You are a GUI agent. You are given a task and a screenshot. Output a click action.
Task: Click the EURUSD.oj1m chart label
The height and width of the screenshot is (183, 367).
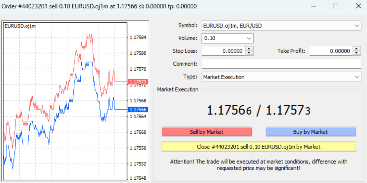20,26
